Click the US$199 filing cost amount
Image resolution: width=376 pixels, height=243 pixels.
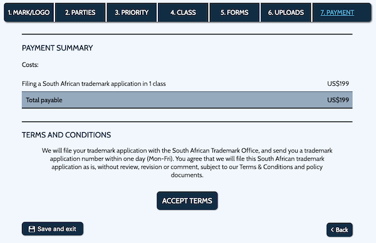click(338, 84)
